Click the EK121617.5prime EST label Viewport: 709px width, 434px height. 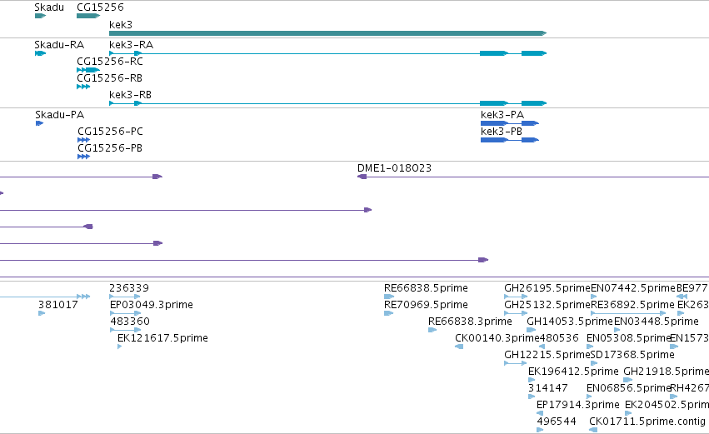pyautogui.click(x=162, y=338)
